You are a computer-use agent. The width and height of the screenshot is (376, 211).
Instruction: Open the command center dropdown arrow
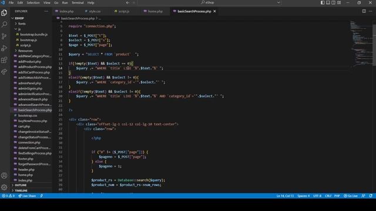[x=278, y=2]
